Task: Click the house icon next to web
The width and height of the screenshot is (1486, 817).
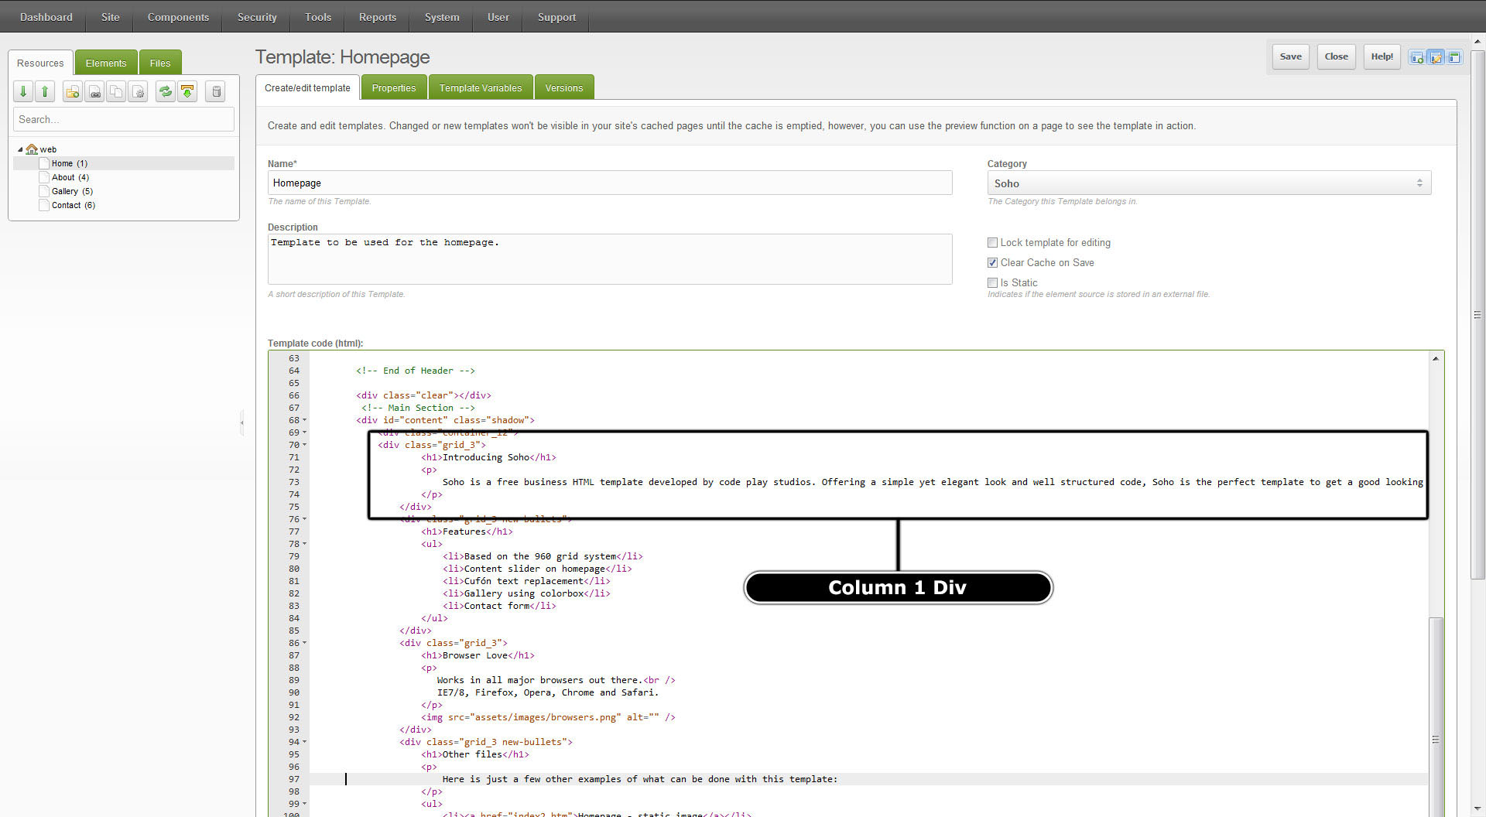Action: tap(32, 149)
